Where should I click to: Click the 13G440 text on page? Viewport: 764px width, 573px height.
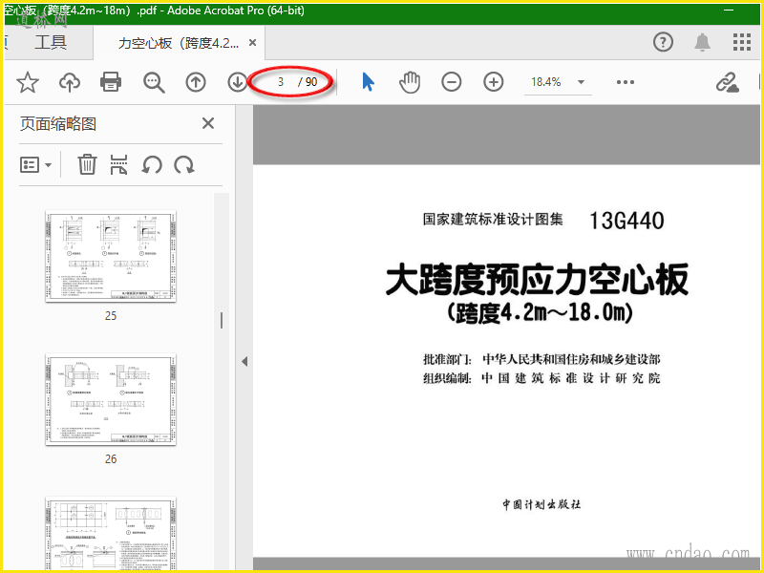[x=626, y=221]
